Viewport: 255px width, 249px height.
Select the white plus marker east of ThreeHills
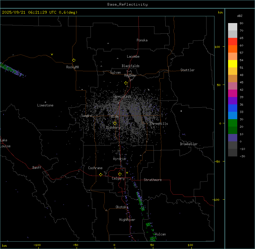click(x=181, y=111)
